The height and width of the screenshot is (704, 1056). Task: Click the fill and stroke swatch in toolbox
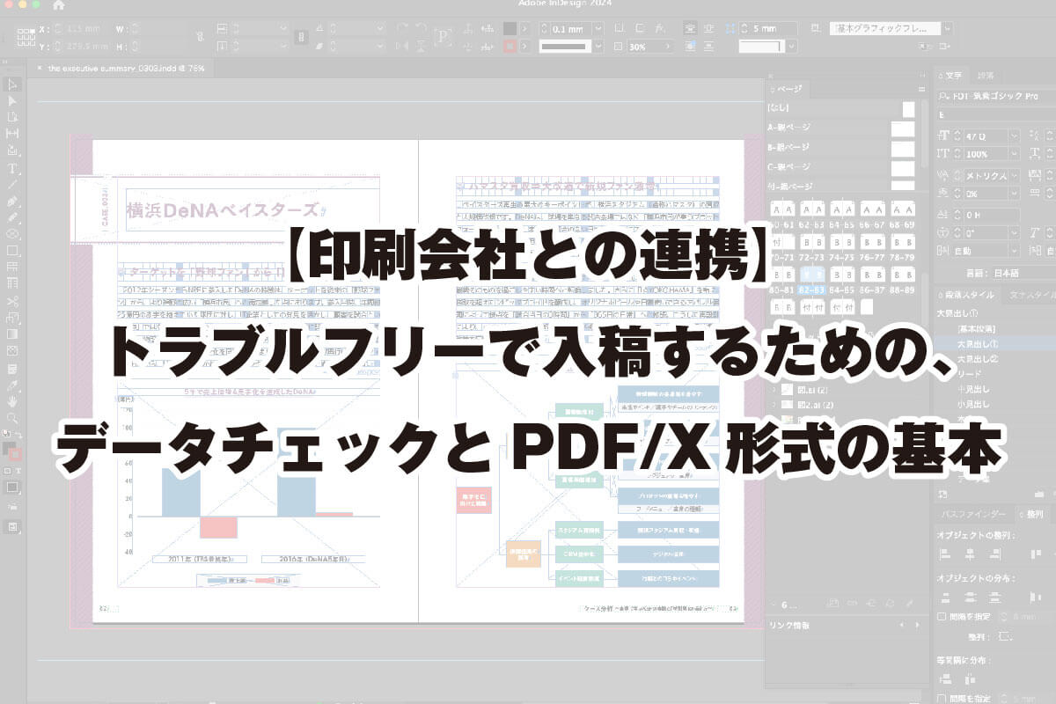click(13, 451)
